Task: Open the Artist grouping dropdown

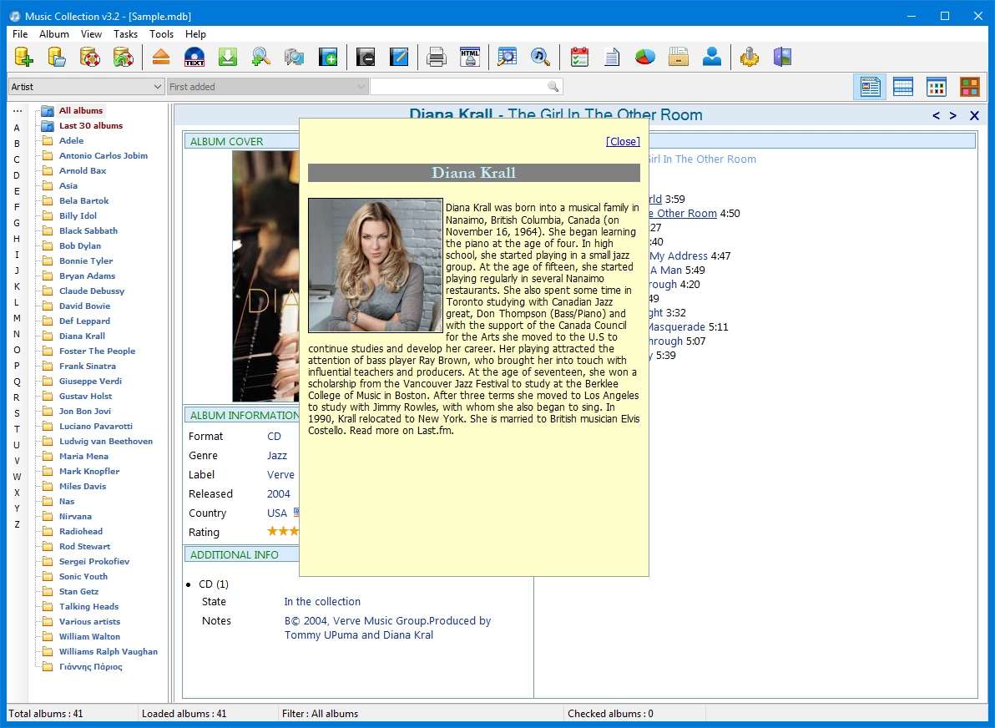Action: (x=86, y=87)
